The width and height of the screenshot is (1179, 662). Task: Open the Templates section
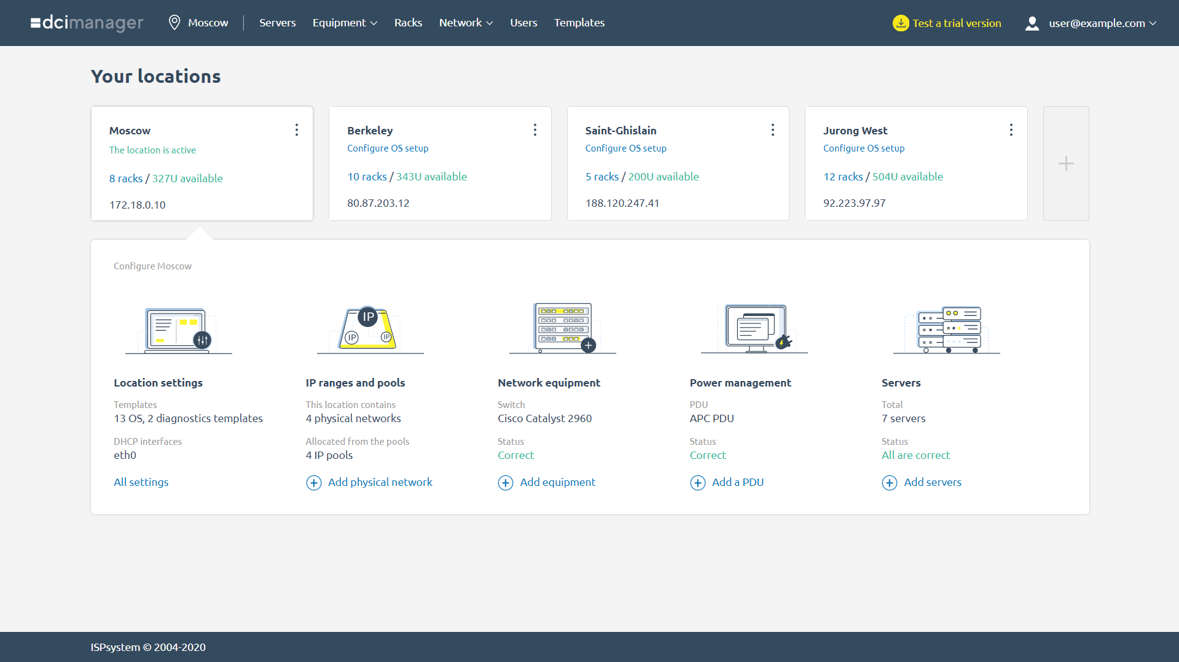[578, 23]
